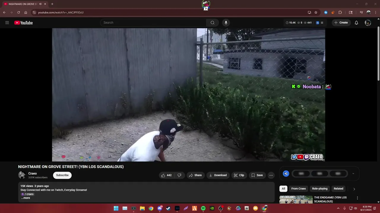Open THE ENDGAME (YBN LOS SCANDALOUS) title
This screenshot has height=213, width=380.
[330, 199]
